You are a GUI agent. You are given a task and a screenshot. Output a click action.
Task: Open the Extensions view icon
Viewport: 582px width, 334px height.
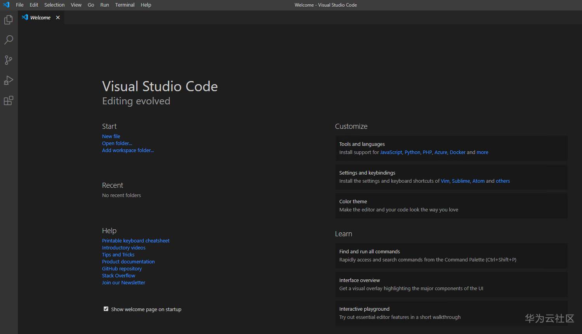[9, 101]
